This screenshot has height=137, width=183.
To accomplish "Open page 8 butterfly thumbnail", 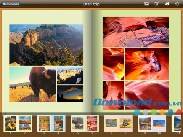I will click(125, 123).
